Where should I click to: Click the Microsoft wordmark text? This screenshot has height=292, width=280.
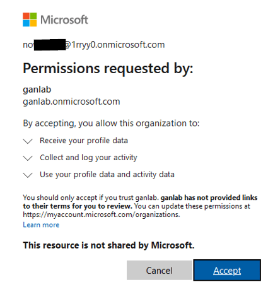(x=64, y=20)
